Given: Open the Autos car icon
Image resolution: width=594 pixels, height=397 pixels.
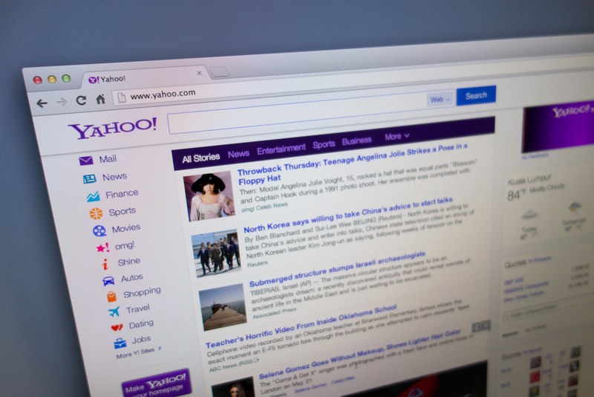Looking at the screenshot, I should tap(108, 280).
